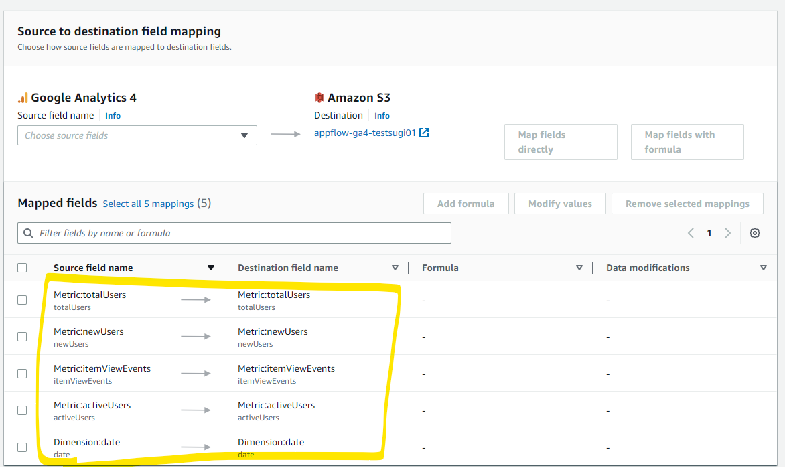Click the Amazon S3 logo icon

(x=319, y=98)
